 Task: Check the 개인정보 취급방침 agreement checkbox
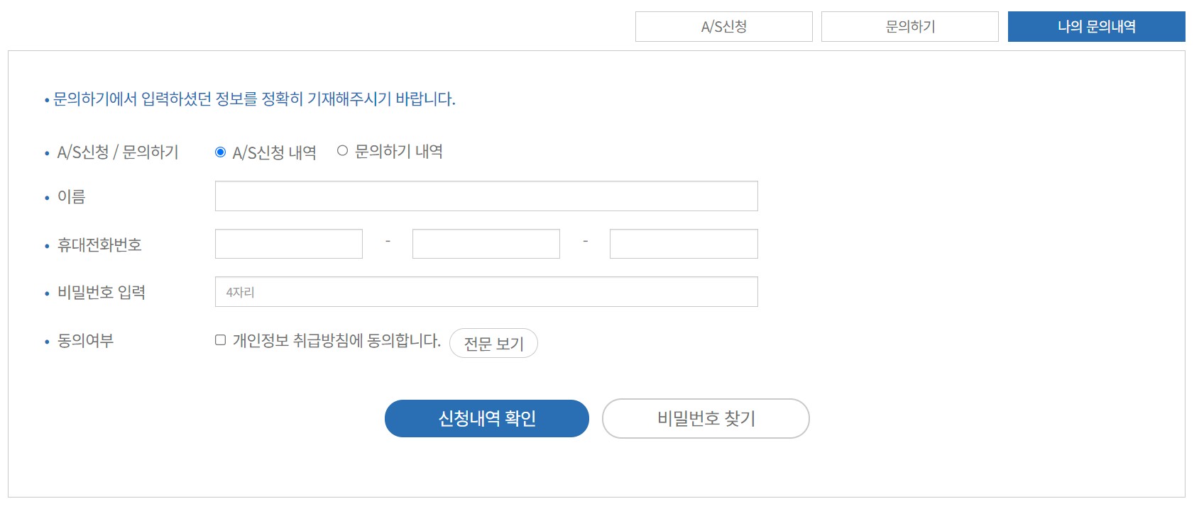tap(219, 338)
